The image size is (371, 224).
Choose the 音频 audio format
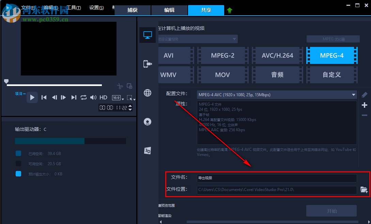(x=277, y=75)
